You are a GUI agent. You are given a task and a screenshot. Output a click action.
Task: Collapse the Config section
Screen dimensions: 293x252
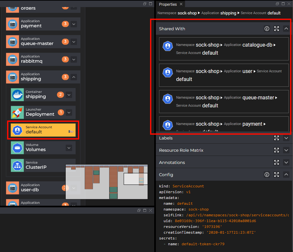[x=286, y=175]
